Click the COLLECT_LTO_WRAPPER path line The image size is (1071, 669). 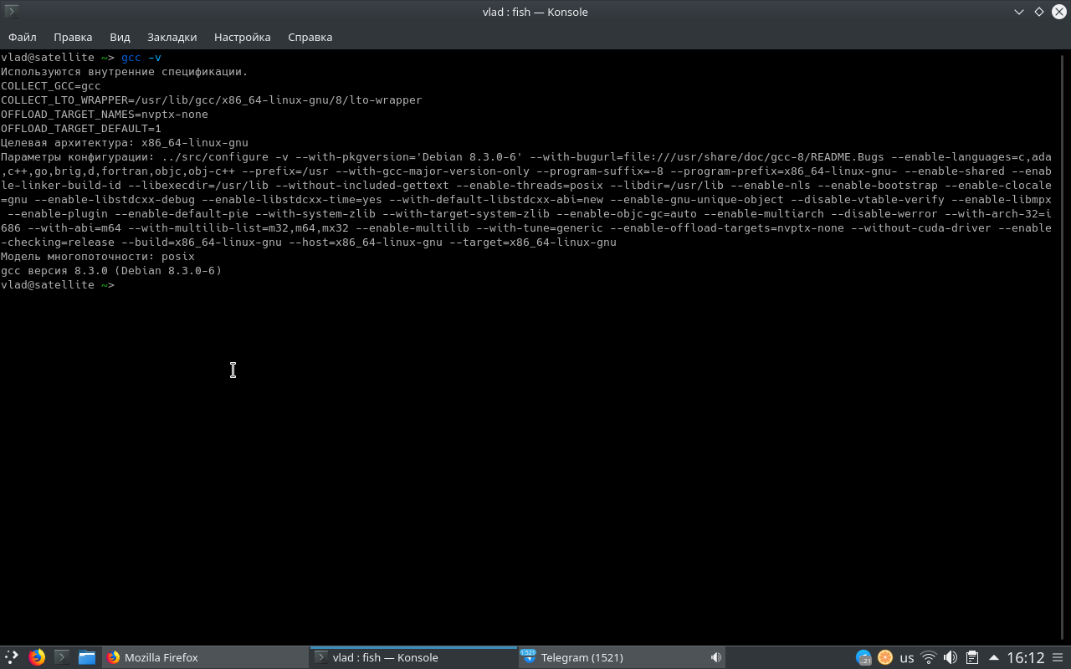212,100
